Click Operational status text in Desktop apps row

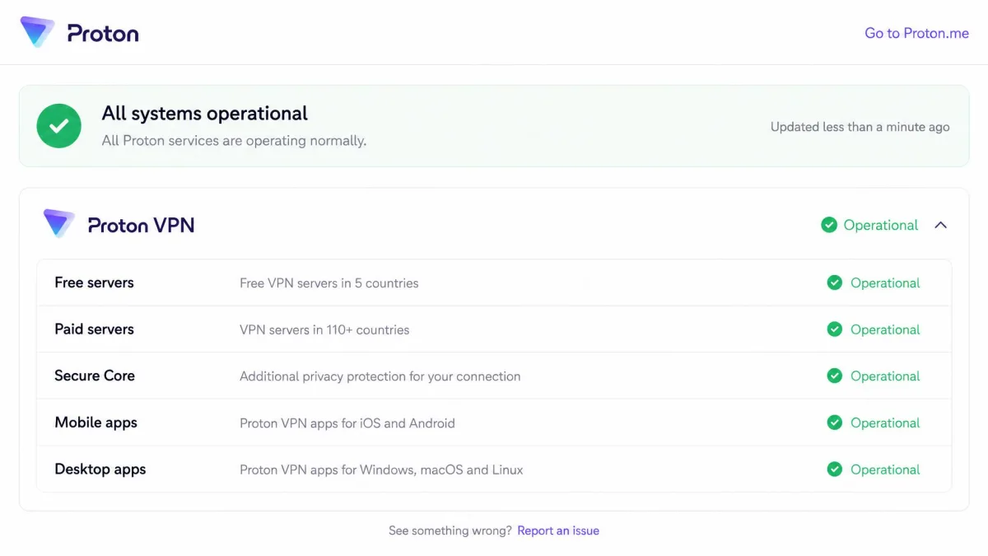[x=885, y=470]
